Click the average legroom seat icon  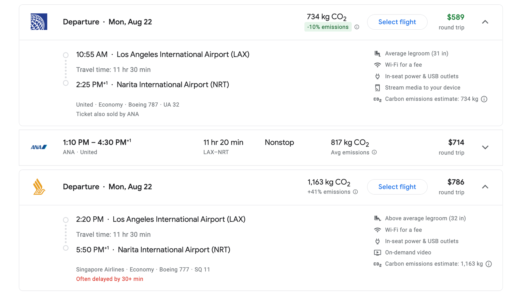point(378,53)
